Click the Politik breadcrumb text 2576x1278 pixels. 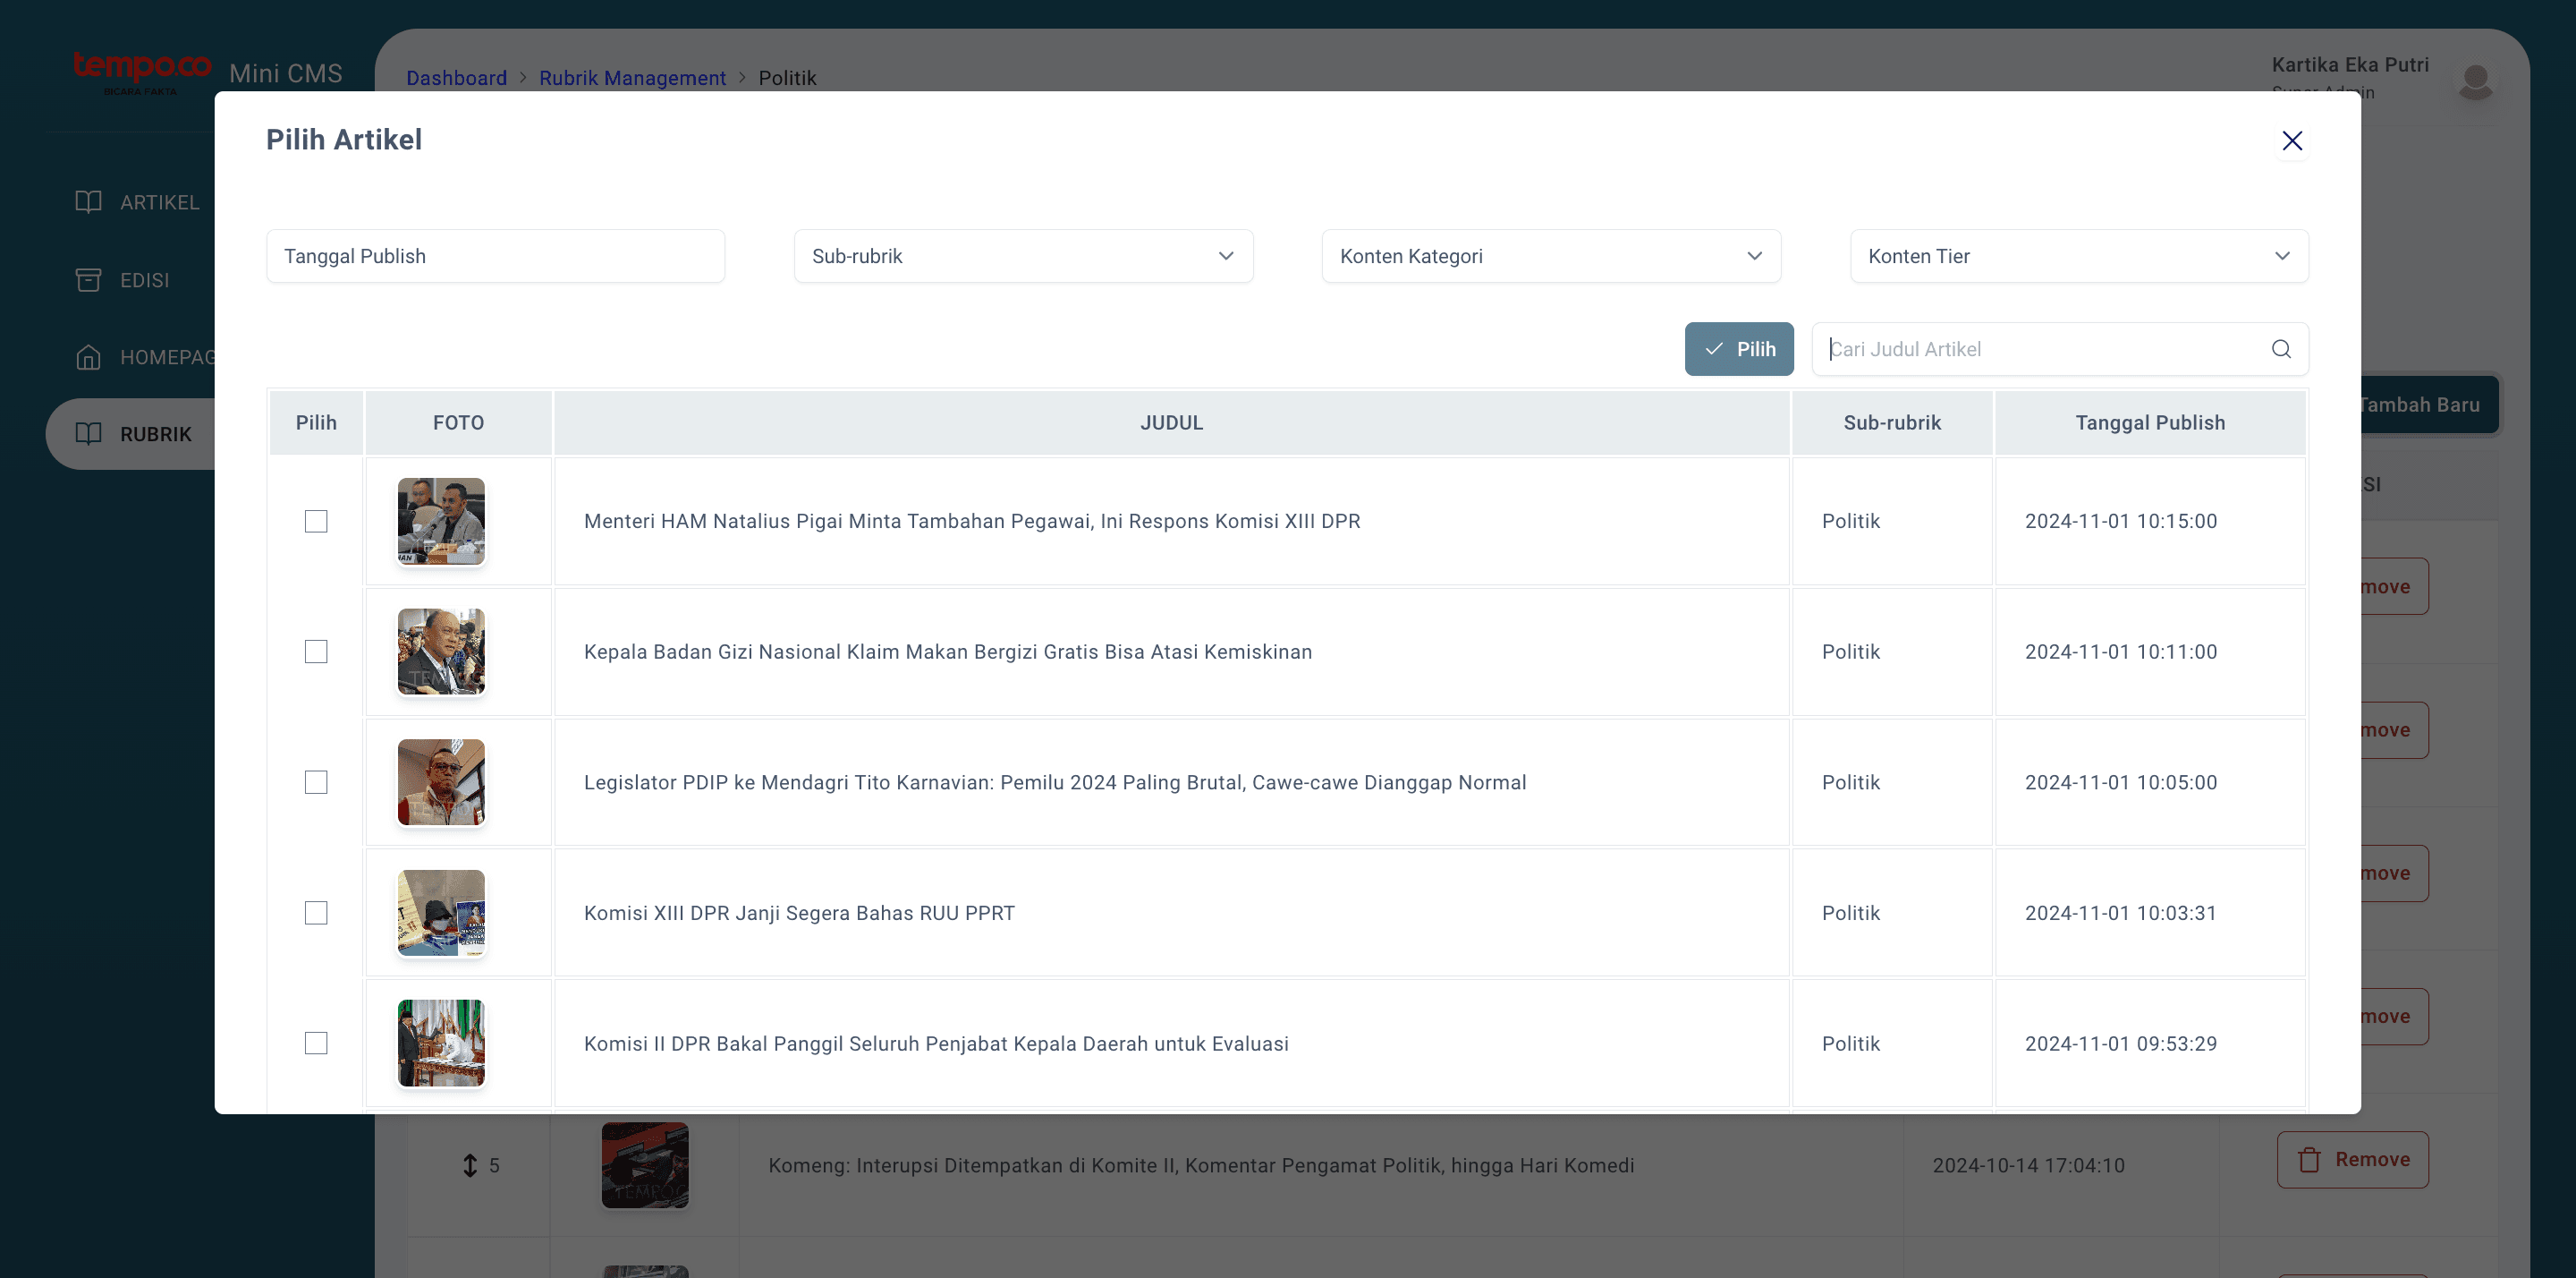(x=787, y=78)
